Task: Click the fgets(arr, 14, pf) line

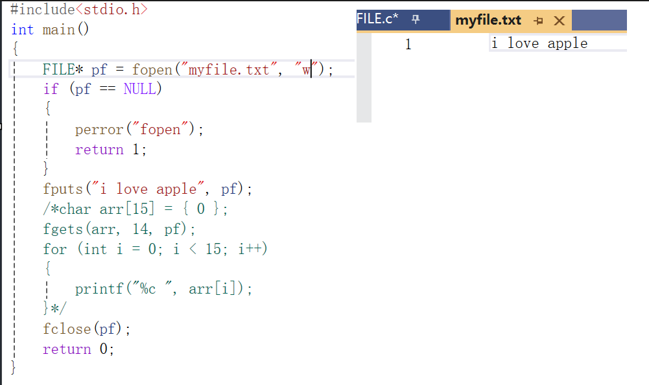Action: pos(119,229)
